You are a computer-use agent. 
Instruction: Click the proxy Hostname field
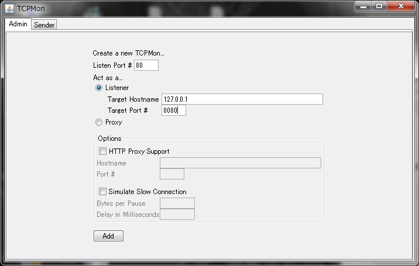click(241, 163)
